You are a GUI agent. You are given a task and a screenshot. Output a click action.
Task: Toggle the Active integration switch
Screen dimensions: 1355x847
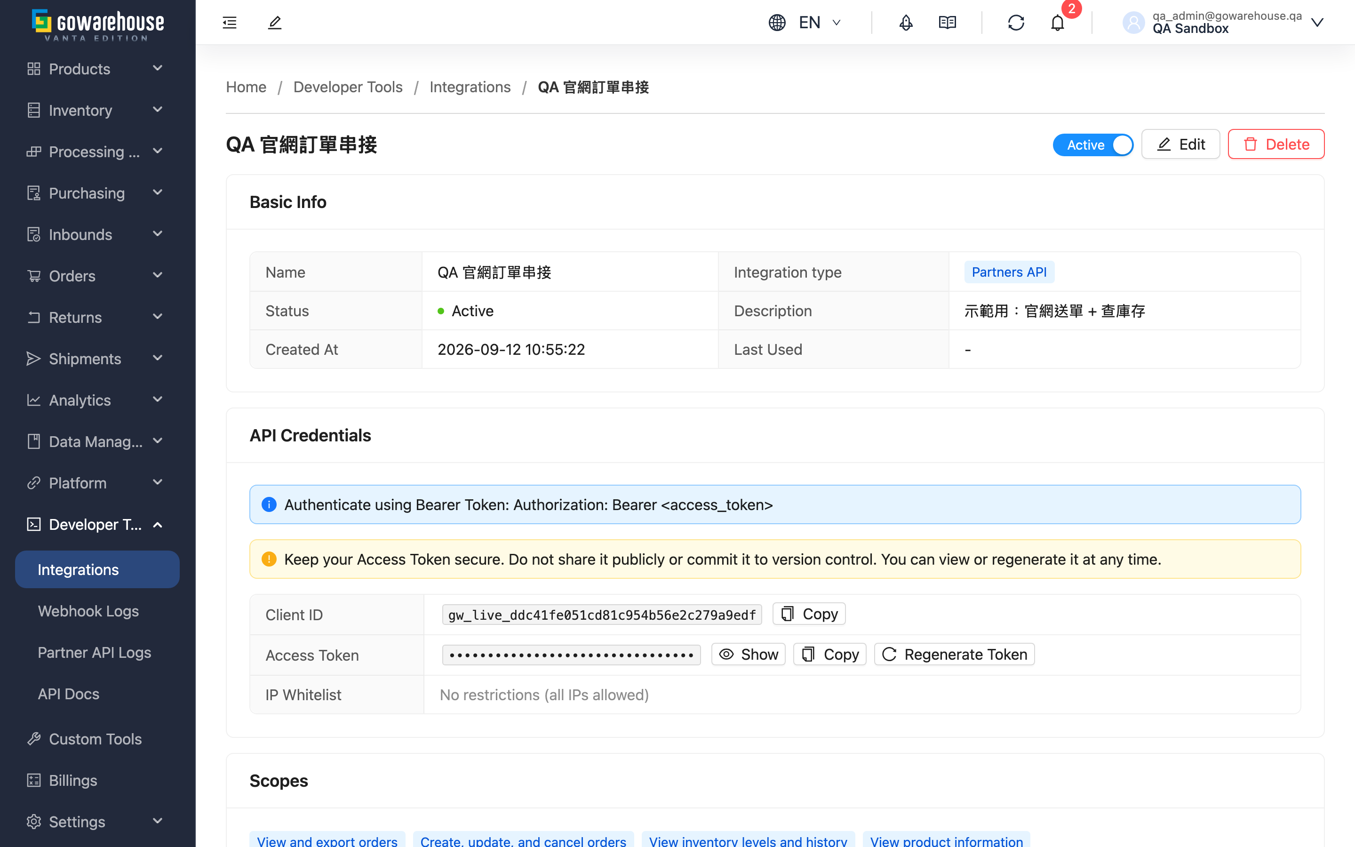[1093, 144]
